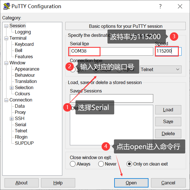The image size is (190, 190).
Task: Click the question mark help button
Action: click(x=160, y=6)
